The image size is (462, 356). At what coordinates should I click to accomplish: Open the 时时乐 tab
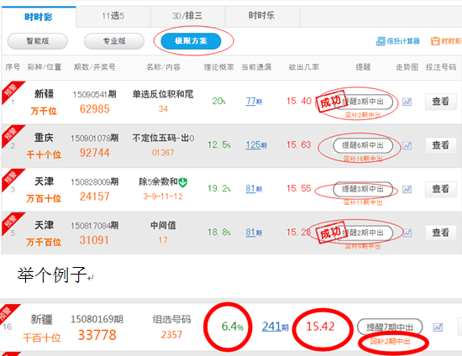[x=262, y=16]
